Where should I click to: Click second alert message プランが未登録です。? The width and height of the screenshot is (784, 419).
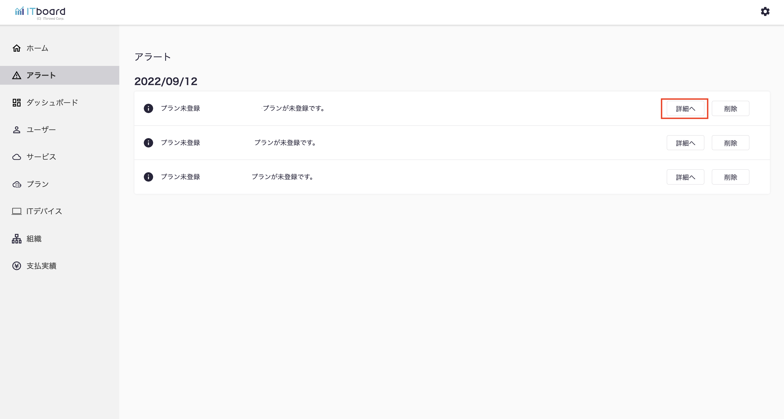[285, 143]
